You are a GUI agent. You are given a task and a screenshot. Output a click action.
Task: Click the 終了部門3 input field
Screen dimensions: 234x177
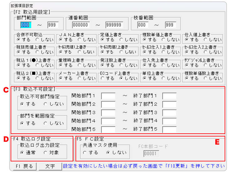(169, 112)
